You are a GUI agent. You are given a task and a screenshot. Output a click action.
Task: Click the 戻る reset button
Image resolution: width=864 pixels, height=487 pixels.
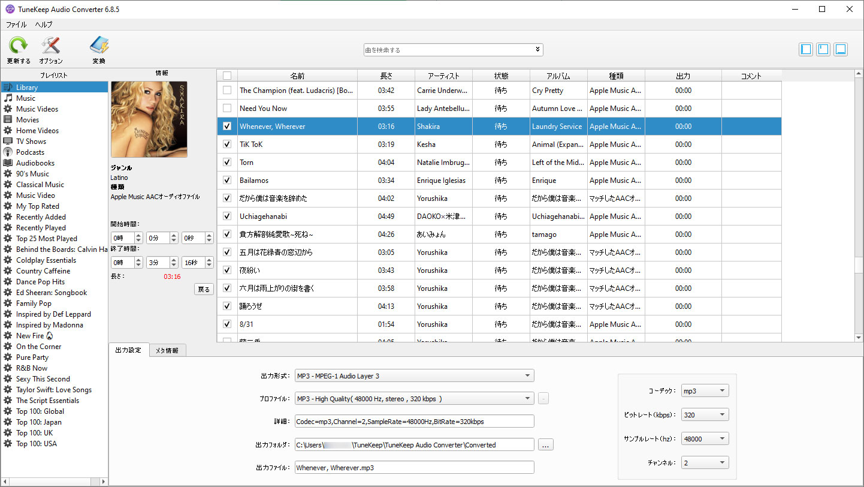click(204, 290)
